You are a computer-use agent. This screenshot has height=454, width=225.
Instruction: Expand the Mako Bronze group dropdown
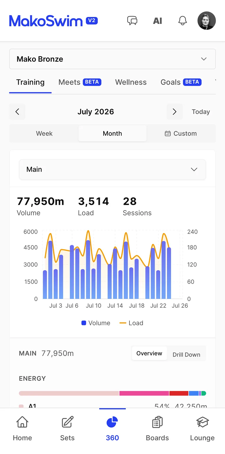pos(112,59)
